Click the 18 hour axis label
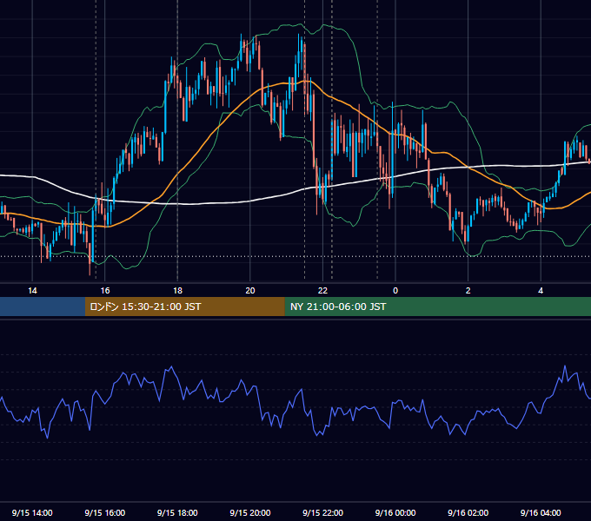This screenshot has height=521, width=591. coord(177,291)
